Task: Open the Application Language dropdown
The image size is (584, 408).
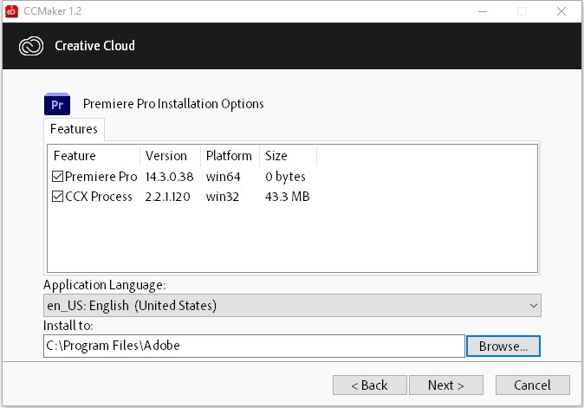Action: tap(292, 305)
